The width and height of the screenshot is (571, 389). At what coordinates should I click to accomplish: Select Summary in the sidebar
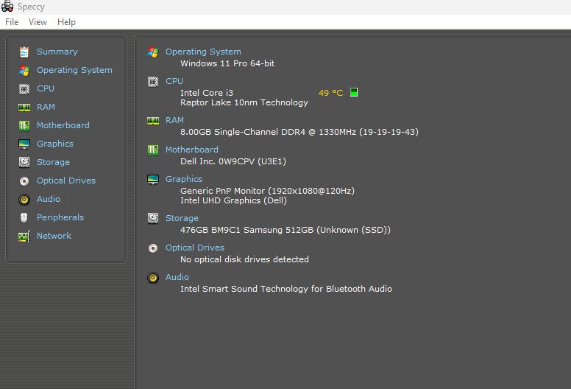click(x=57, y=52)
